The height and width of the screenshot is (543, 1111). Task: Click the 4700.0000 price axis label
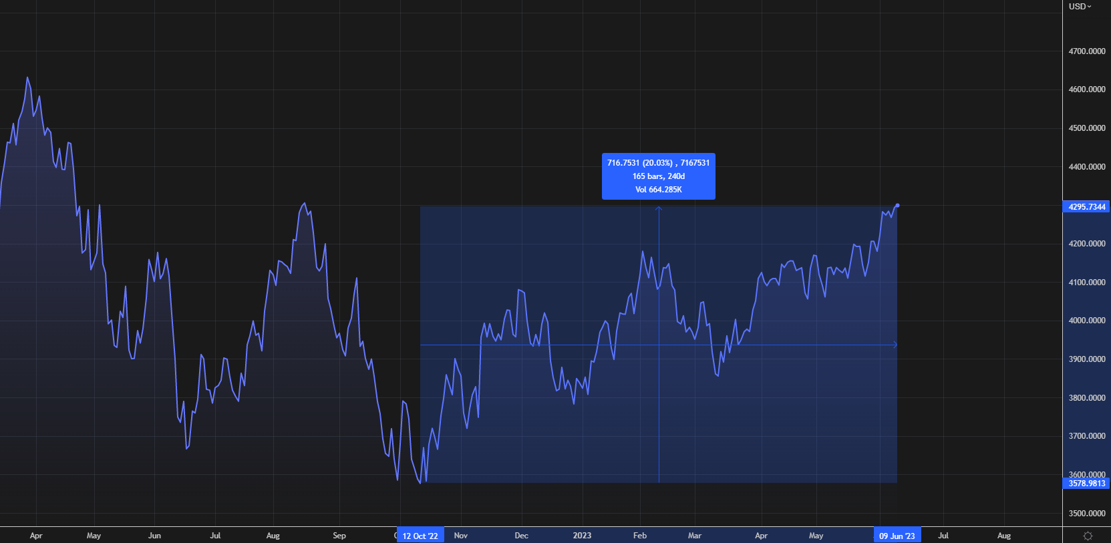pos(1087,51)
